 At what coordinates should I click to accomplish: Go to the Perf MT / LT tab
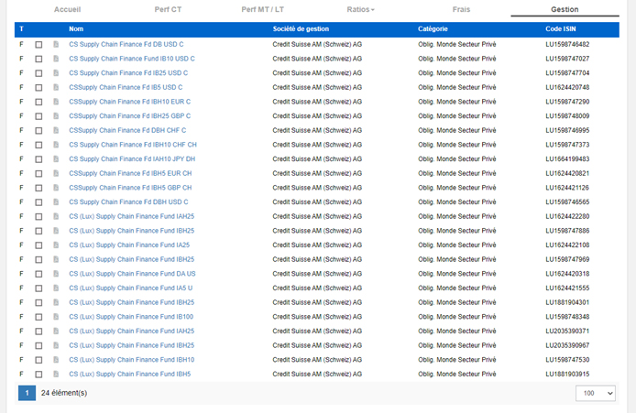(x=262, y=9)
